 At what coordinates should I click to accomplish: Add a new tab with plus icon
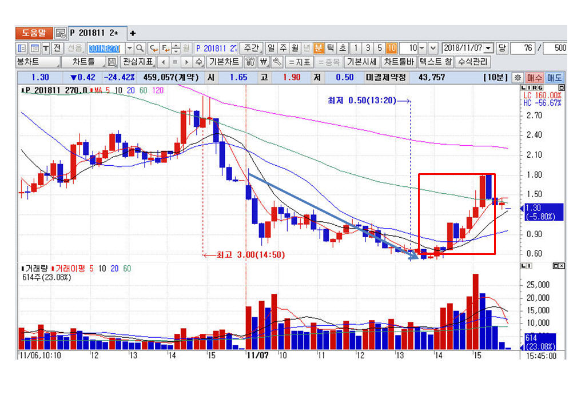[133, 33]
